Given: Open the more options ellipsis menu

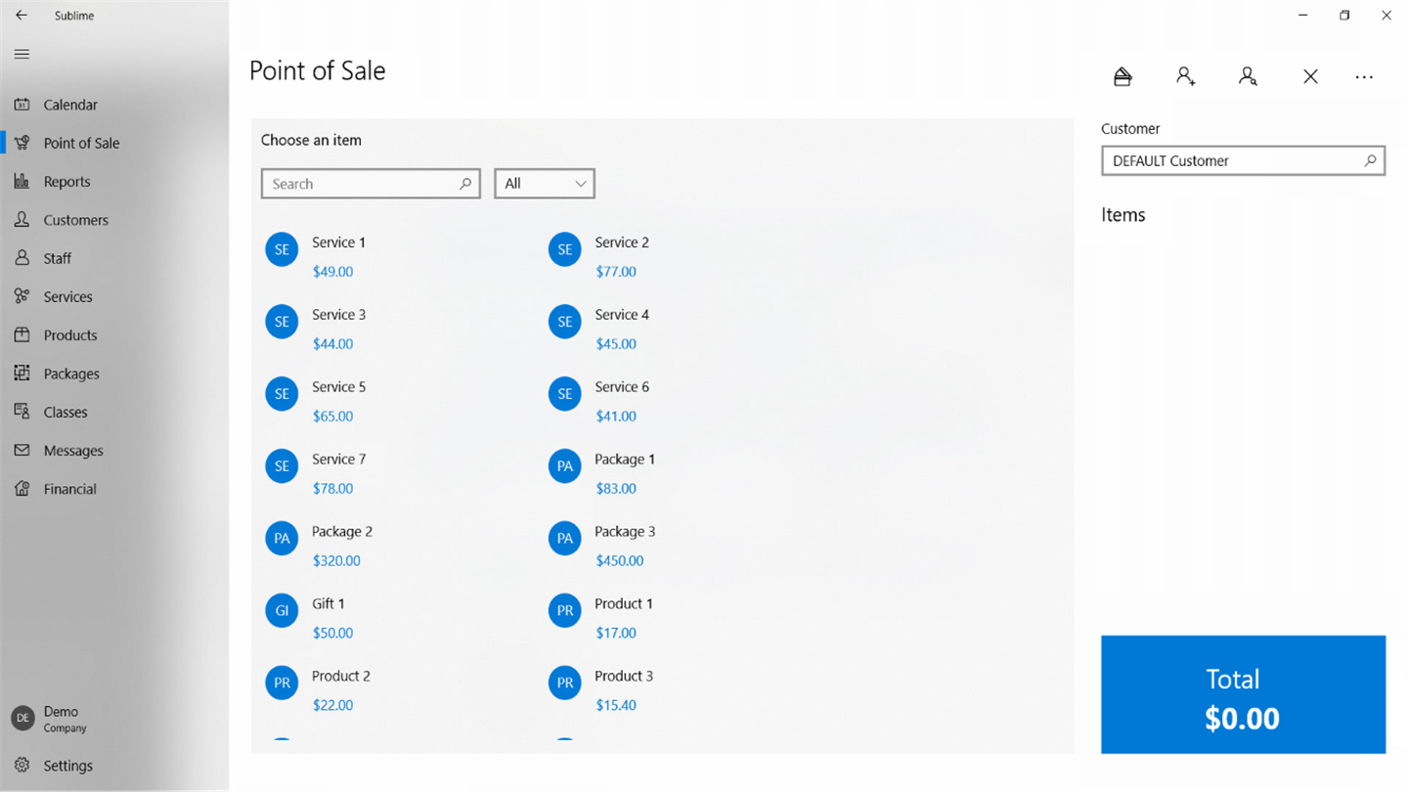Looking at the screenshot, I should (x=1364, y=76).
